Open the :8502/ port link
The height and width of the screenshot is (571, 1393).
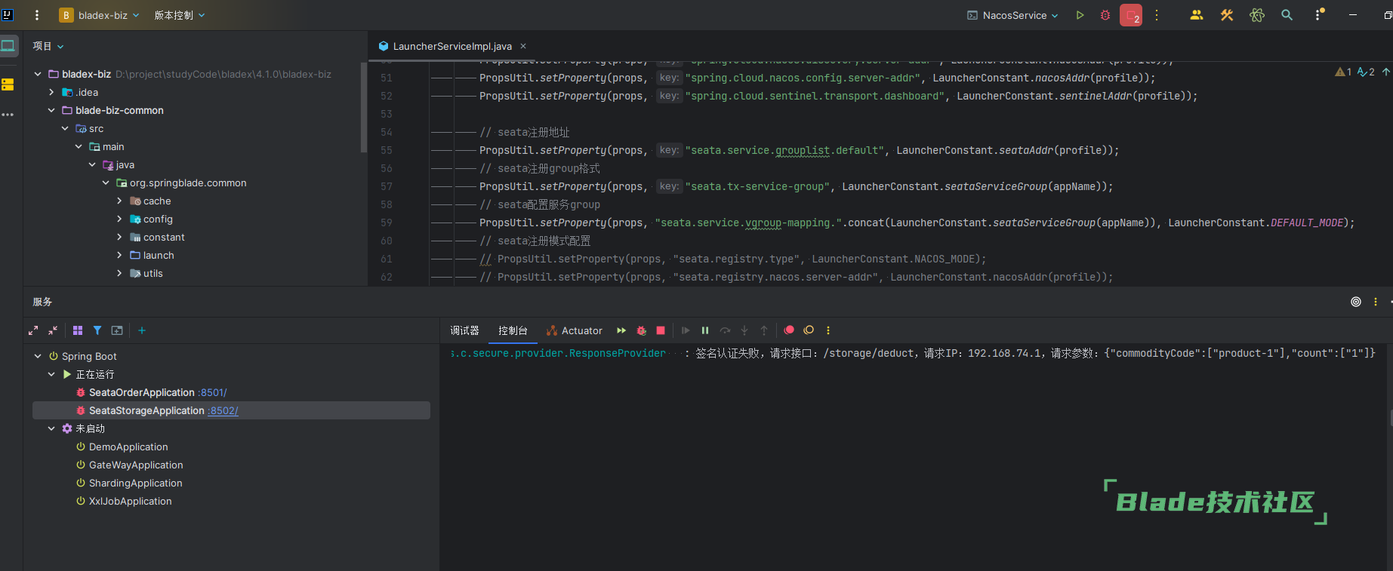click(x=223, y=410)
